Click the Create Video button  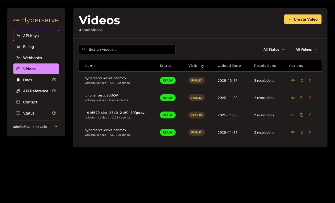(303, 19)
